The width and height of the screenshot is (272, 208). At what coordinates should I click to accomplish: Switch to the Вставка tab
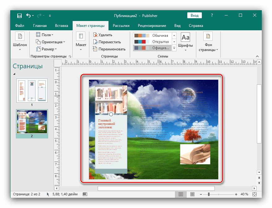tap(62, 26)
